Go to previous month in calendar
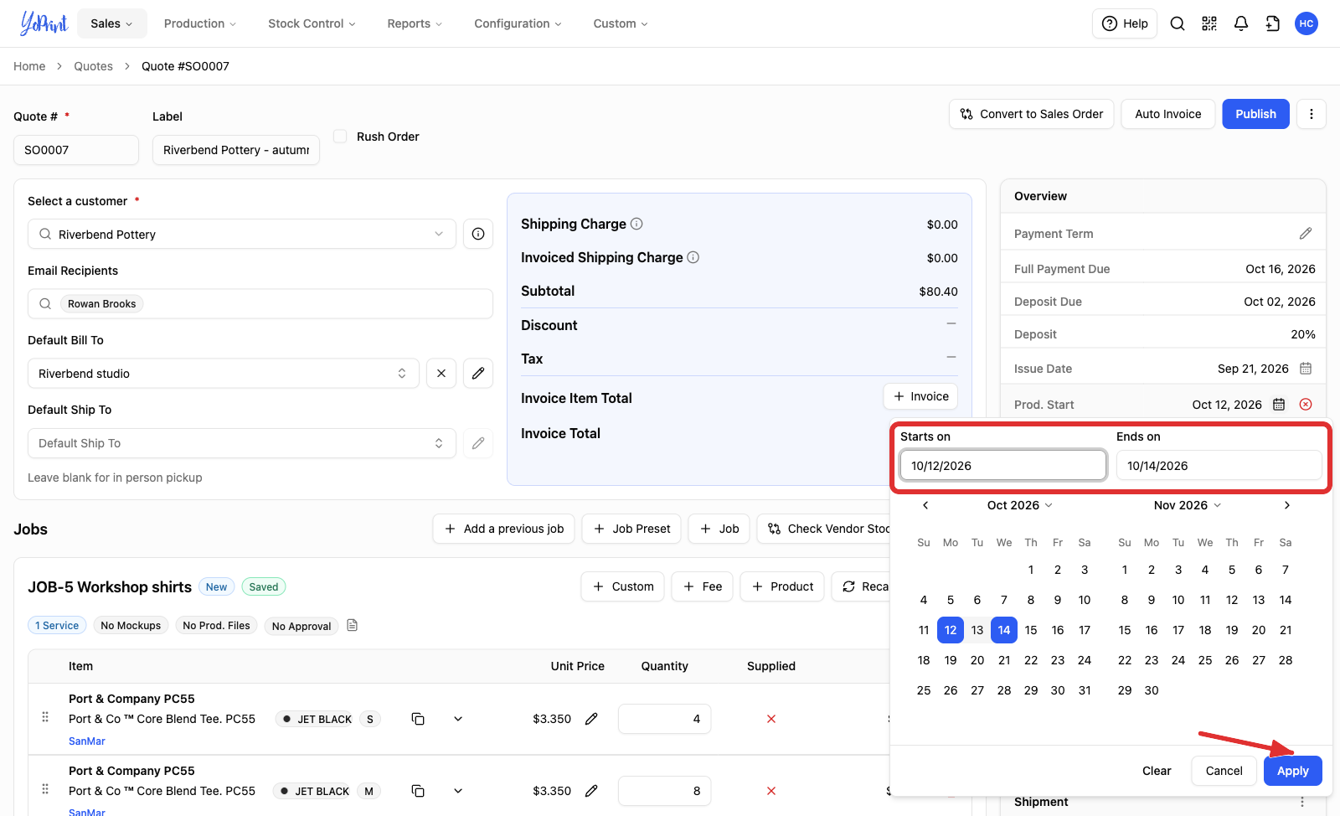1340x816 pixels. click(925, 505)
